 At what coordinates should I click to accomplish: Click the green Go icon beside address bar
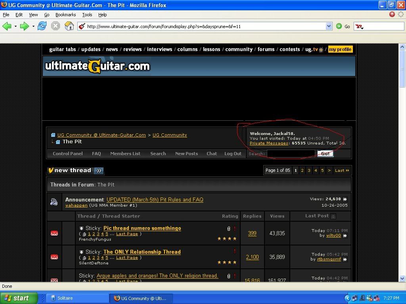coord(339,26)
